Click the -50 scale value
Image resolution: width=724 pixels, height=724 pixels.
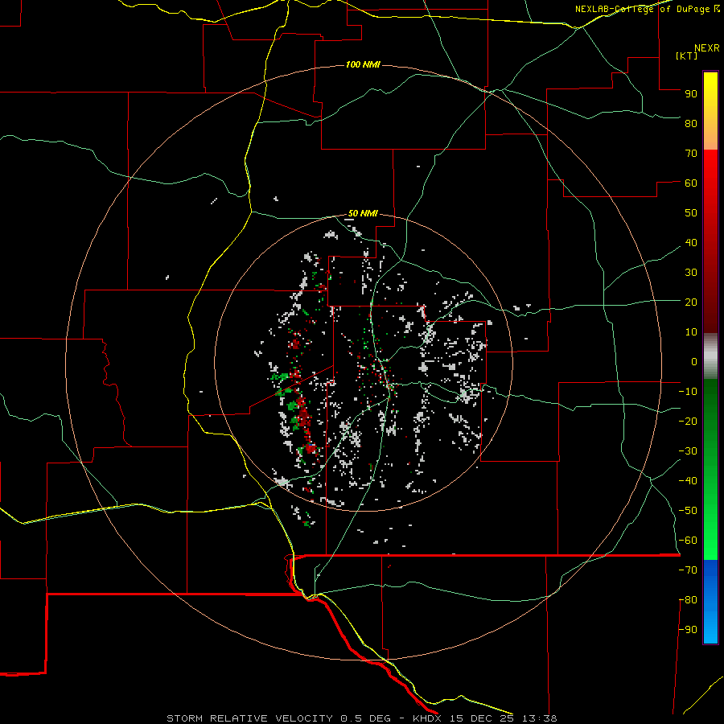click(x=688, y=511)
